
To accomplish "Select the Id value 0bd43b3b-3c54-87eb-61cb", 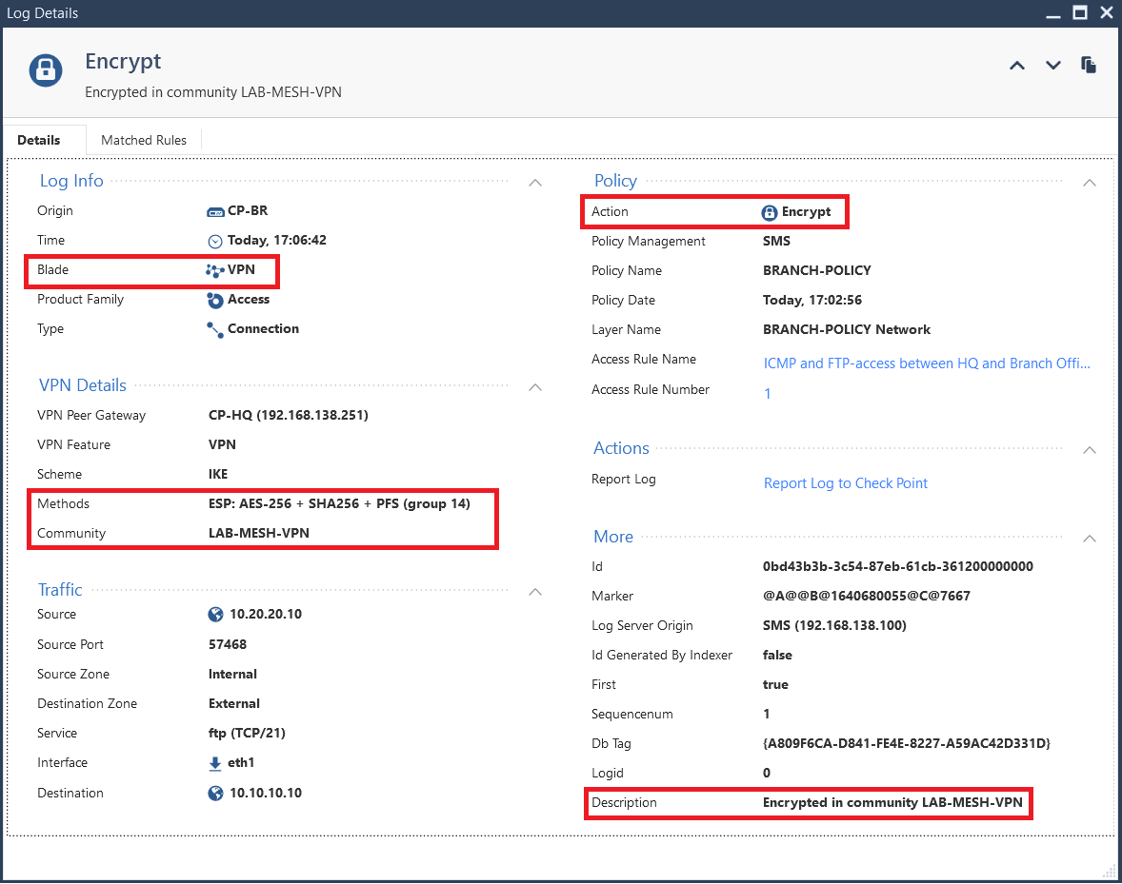I will 898,567.
